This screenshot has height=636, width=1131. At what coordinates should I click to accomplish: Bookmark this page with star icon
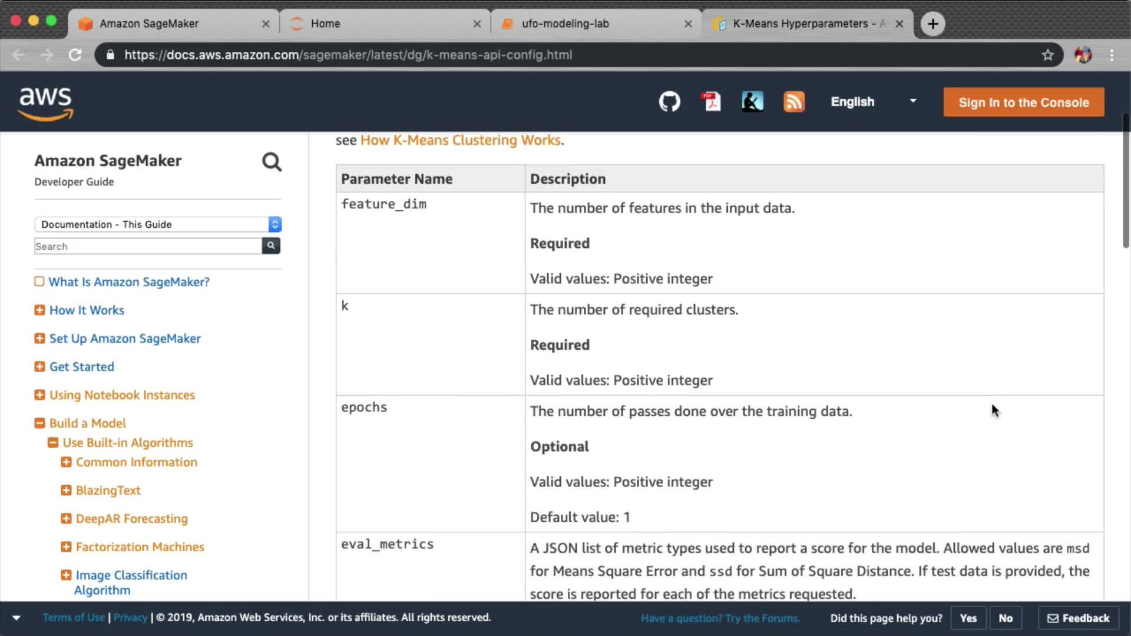click(1047, 55)
